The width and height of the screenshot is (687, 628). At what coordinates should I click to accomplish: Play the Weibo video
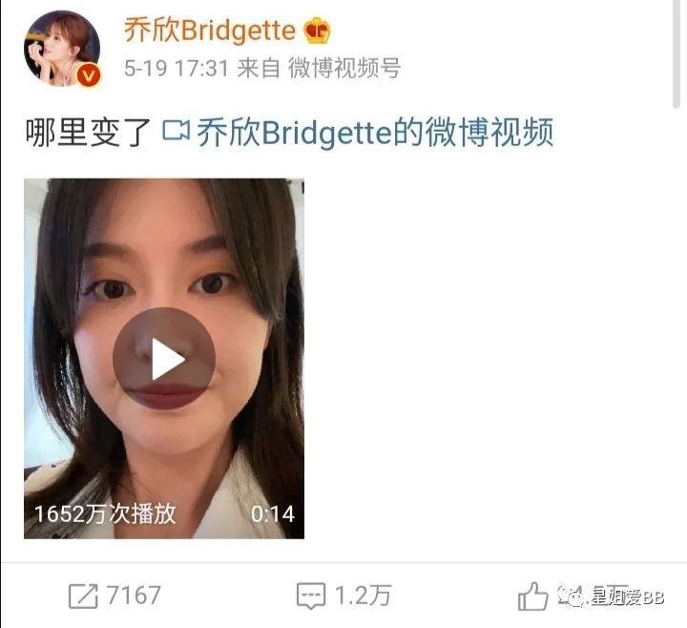(x=164, y=359)
